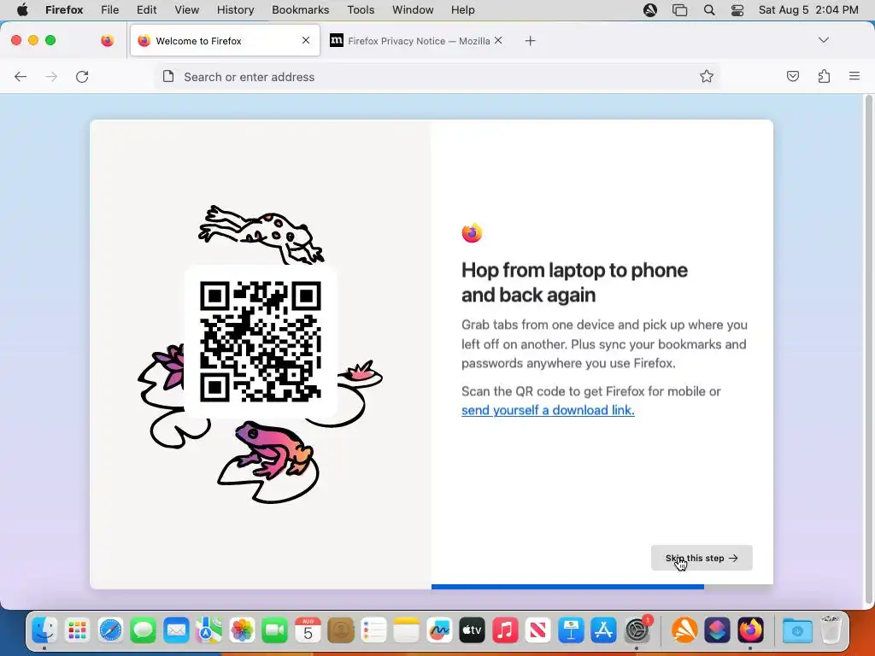Screen dimensions: 875x656
Task: Open the Firefox hamburger application menu
Action: coord(854,76)
